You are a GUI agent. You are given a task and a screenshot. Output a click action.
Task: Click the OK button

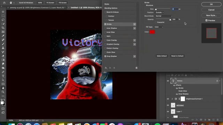[211, 4]
